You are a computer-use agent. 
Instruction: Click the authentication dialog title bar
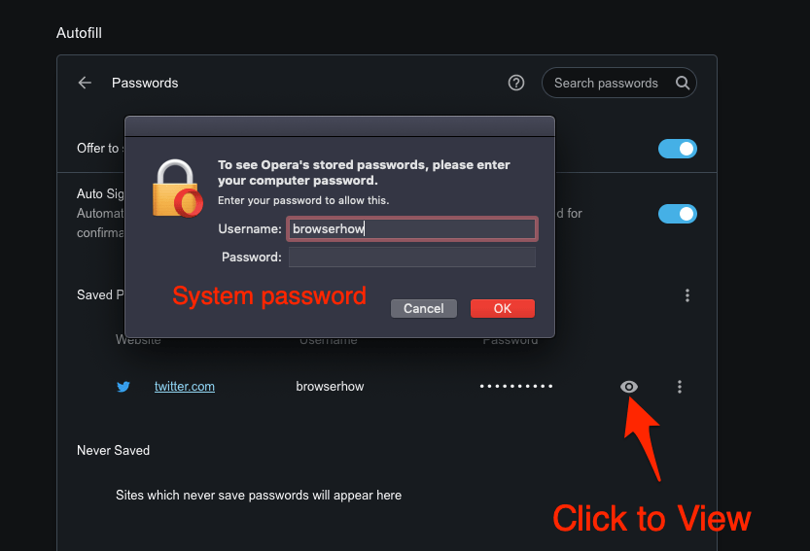click(339, 126)
